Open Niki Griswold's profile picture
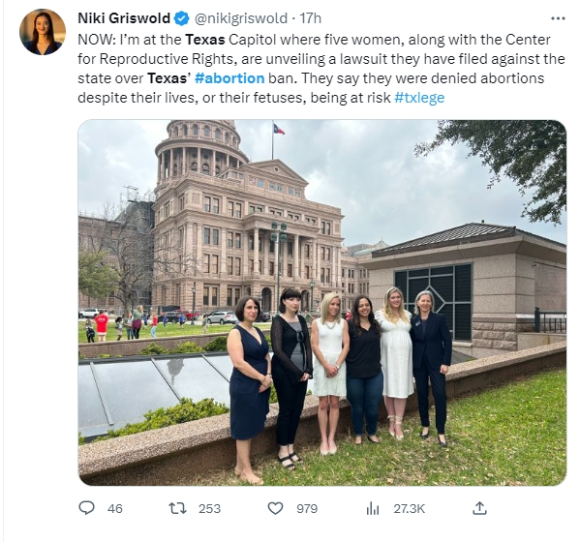 [43, 32]
